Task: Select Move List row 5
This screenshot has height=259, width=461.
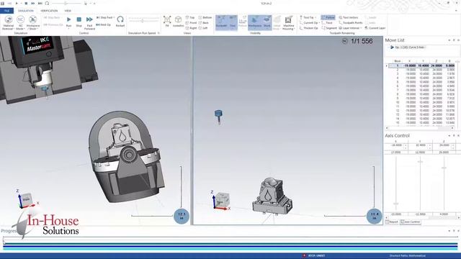Action: point(421,82)
